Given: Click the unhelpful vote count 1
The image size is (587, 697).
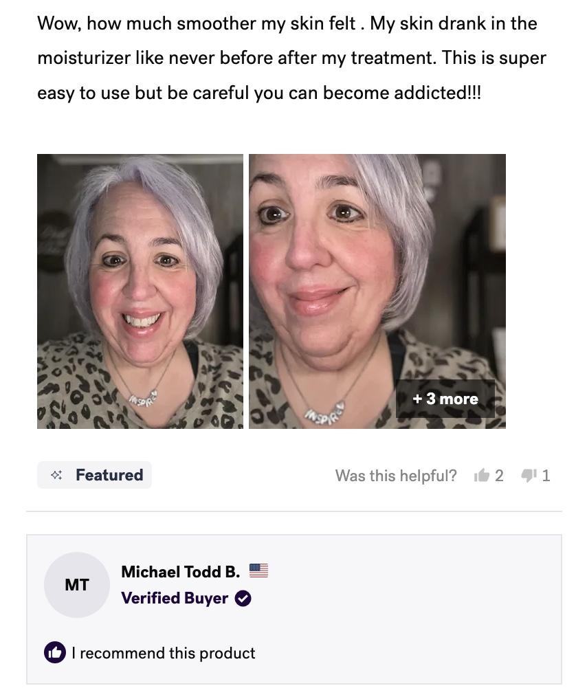Looking at the screenshot, I should tap(546, 476).
